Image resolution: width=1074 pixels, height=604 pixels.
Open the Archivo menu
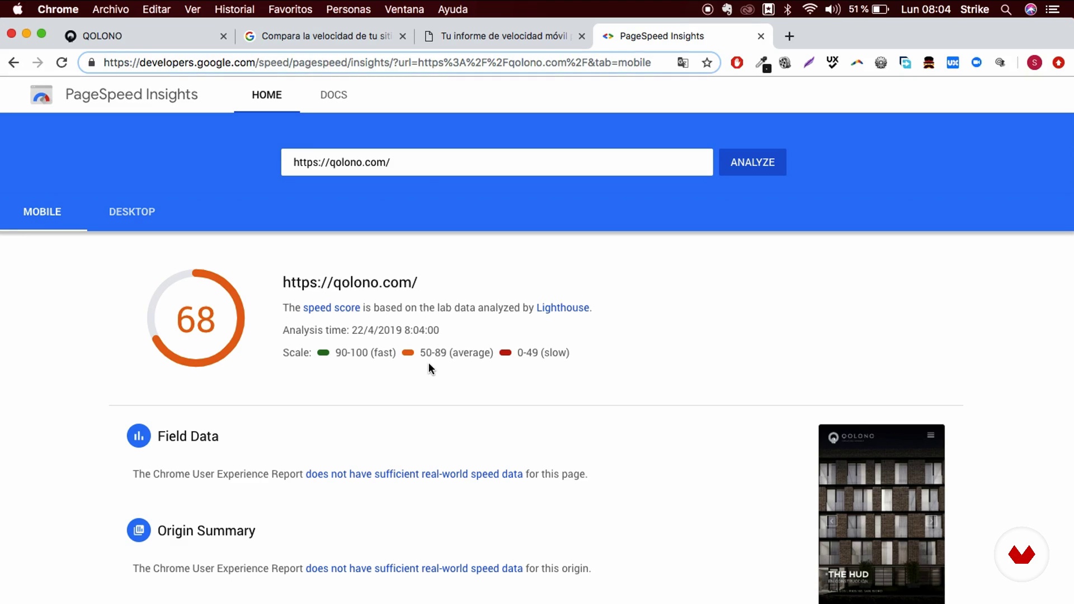click(x=111, y=10)
